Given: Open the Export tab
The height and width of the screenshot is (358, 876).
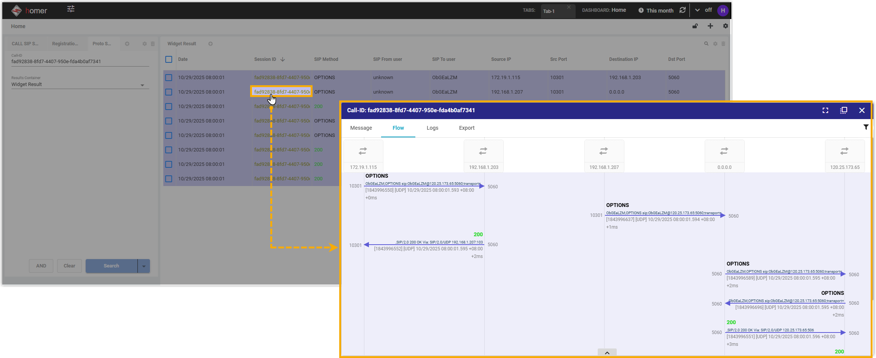Looking at the screenshot, I should click(467, 128).
